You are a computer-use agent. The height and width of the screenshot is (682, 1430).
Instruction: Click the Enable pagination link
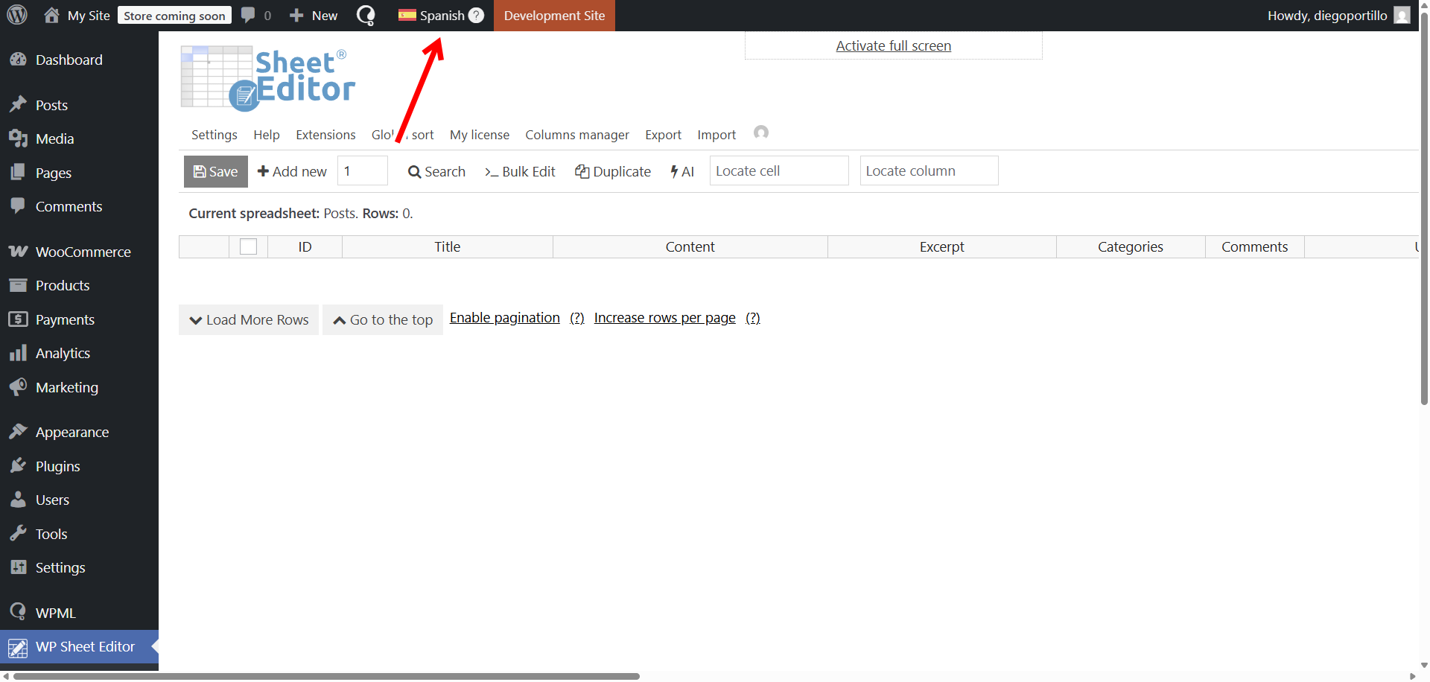[x=504, y=318]
